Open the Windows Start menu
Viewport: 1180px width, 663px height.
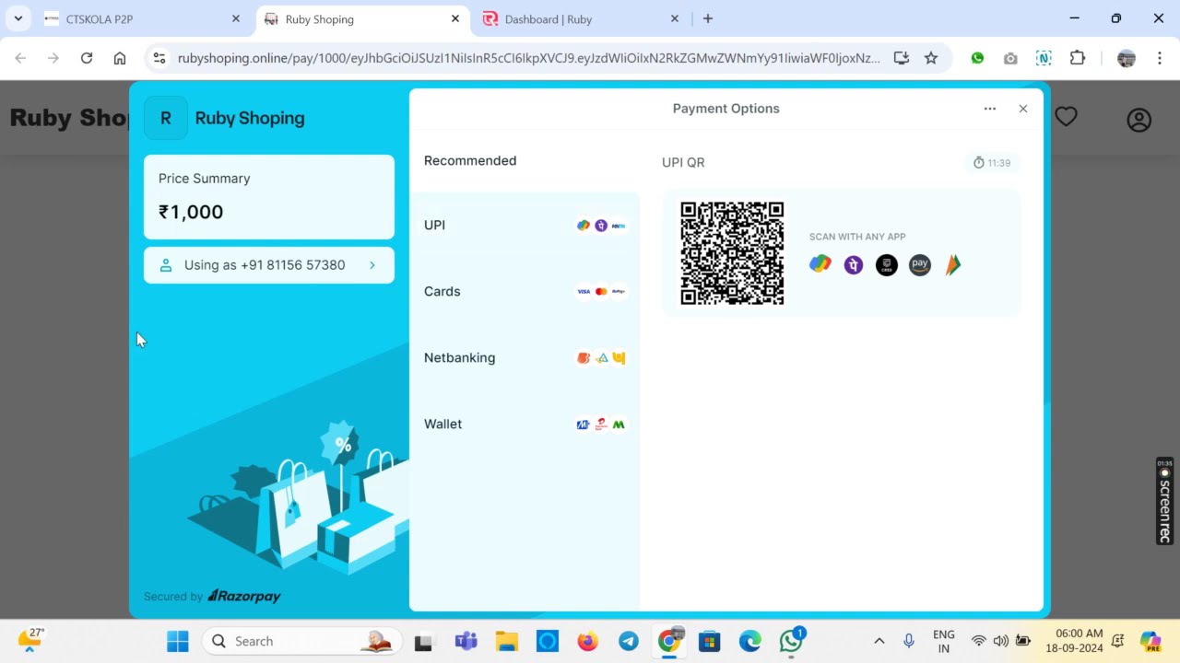(178, 641)
